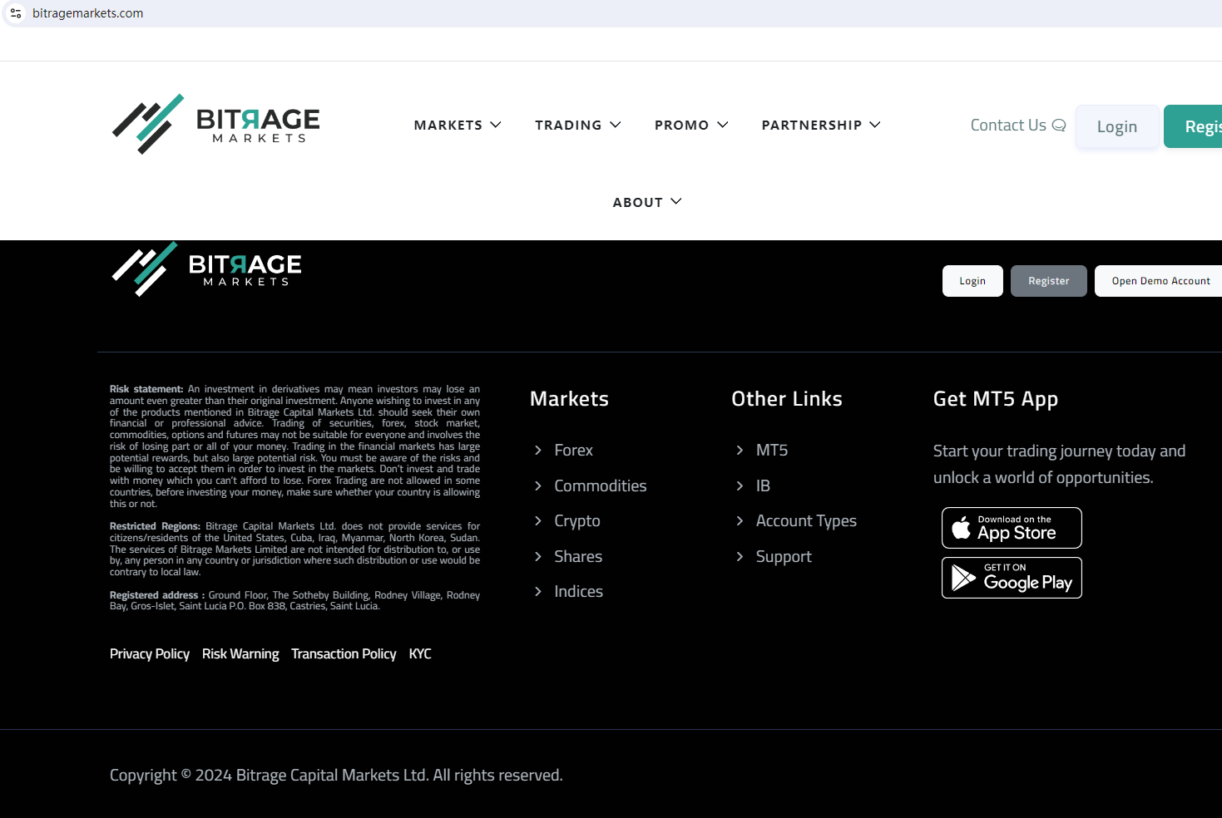Click the browser address bar URL
The width and height of the screenshot is (1222, 818).
tap(88, 13)
